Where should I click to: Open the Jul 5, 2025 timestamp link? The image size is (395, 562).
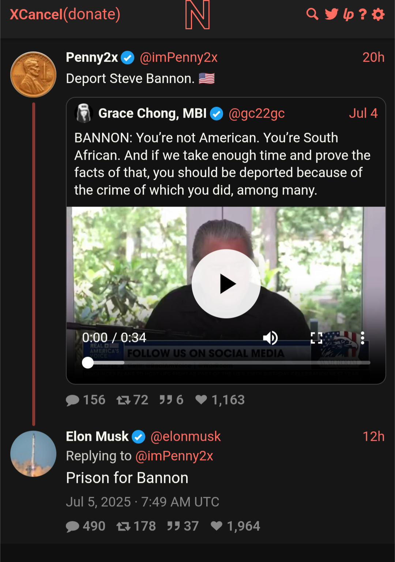[143, 502]
